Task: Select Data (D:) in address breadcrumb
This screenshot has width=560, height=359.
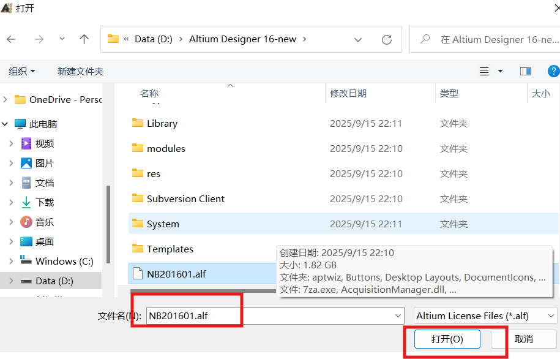Action: tap(154, 39)
